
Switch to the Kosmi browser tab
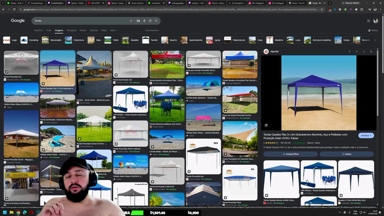tap(297, 3)
